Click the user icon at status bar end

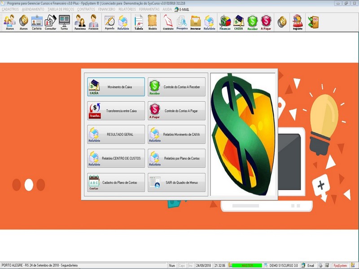(x=353, y=265)
